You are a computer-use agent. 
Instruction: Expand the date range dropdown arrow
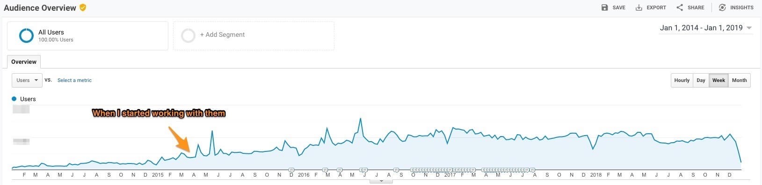tap(749, 28)
